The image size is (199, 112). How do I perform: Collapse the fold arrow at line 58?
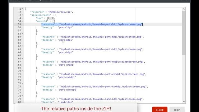[22, 34]
